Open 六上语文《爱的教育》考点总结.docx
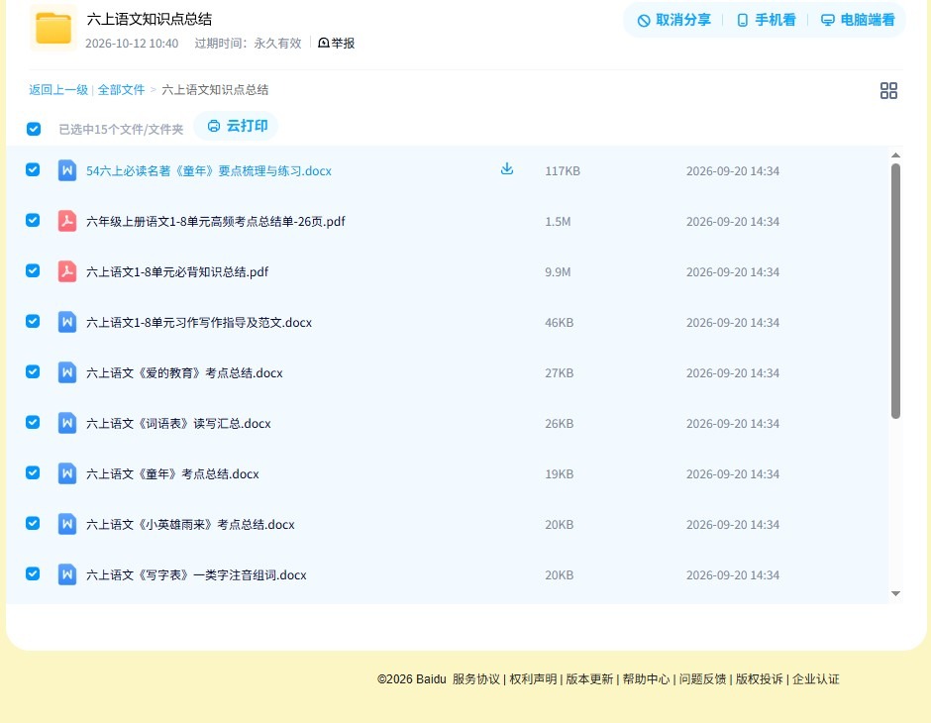Screen dimensions: 931x723 point(184,372)
